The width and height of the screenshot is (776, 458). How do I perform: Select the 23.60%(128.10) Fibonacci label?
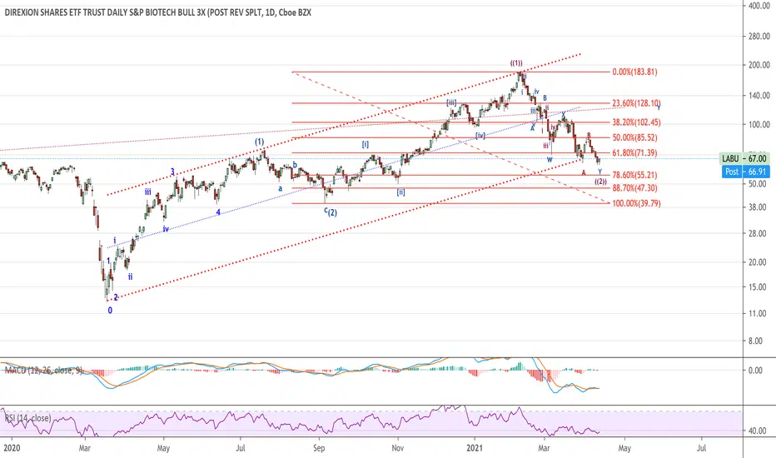click(x=636, y=103)
